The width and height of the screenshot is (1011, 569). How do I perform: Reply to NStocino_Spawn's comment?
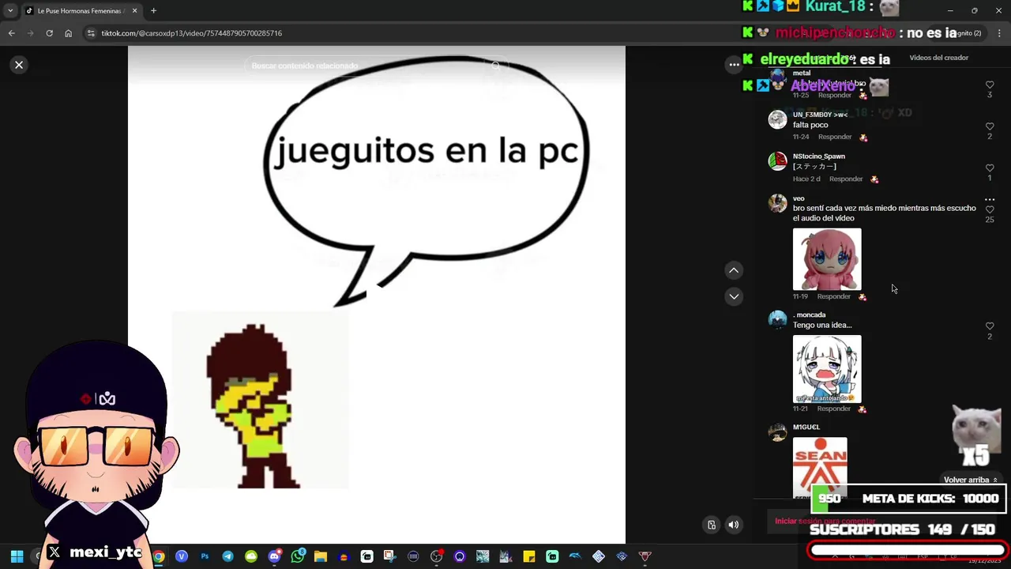(x=846, y=179)
